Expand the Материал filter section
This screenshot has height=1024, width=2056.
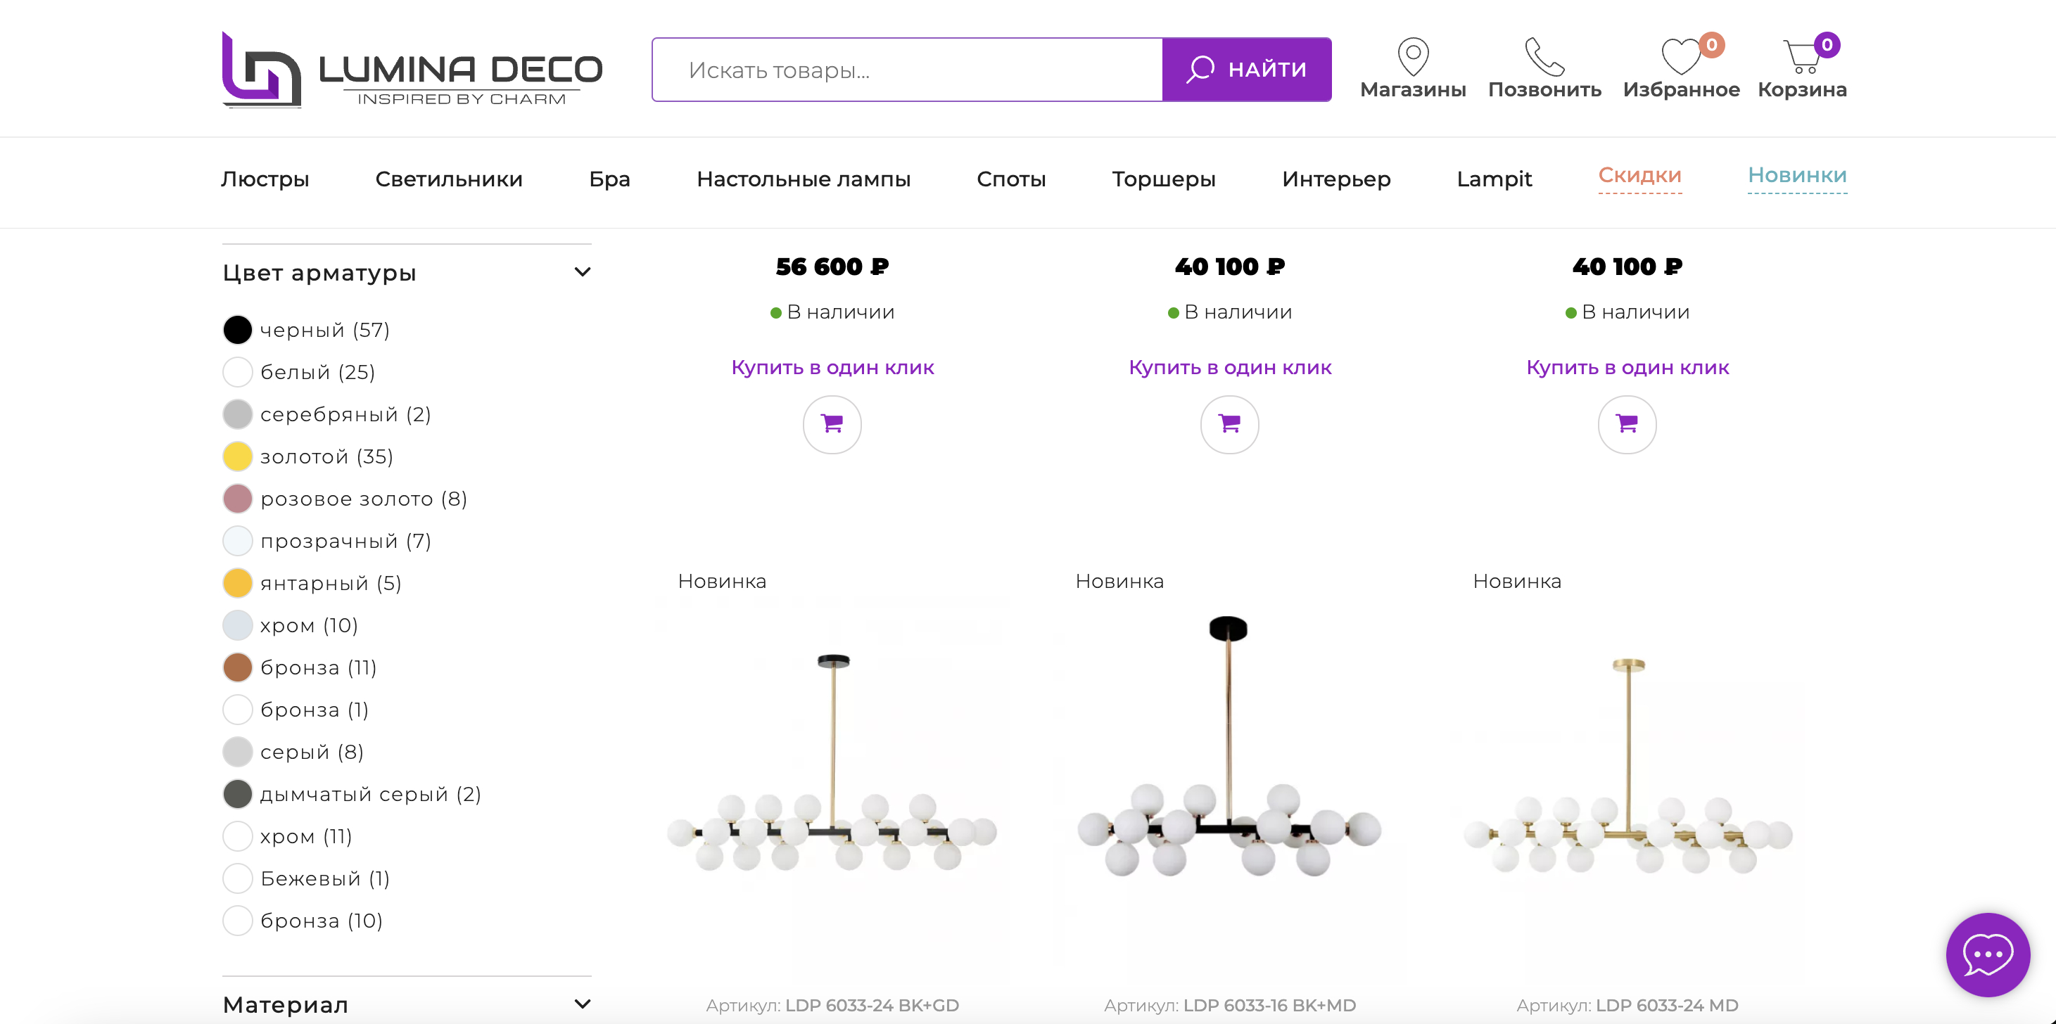tap(583, 1004)
